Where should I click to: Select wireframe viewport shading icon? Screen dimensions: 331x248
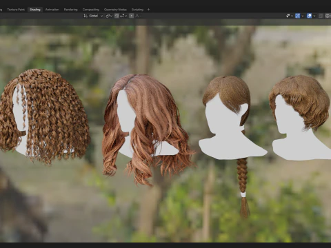(x=328, y=16)
